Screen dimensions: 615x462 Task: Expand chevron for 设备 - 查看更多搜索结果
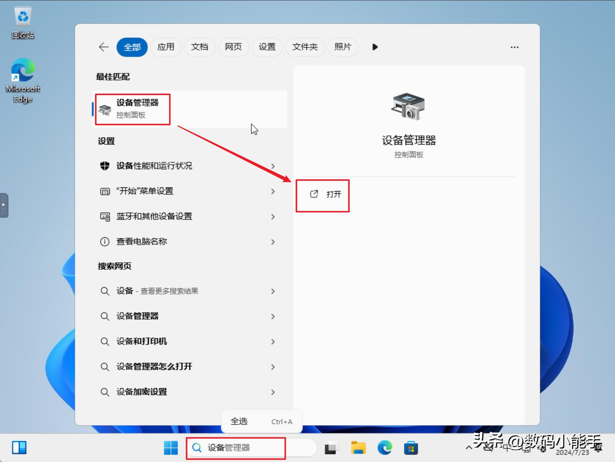tap(273, 291)
